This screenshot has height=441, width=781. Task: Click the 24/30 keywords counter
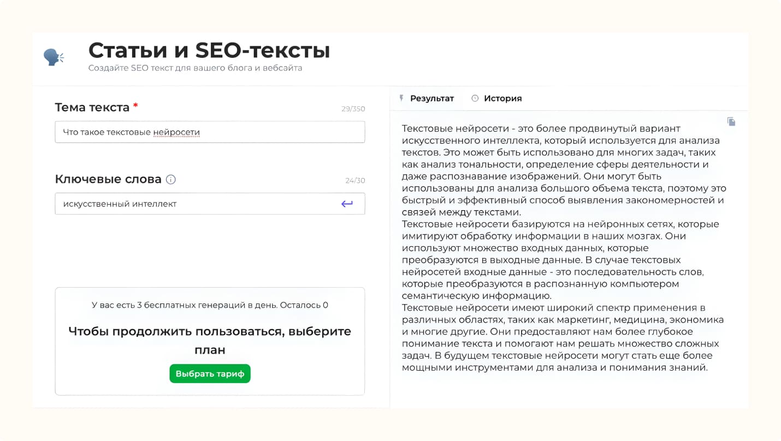(x=355, y=181)
